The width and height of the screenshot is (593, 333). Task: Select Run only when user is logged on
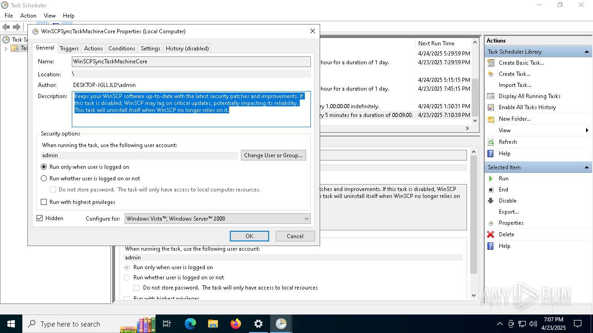(x=85, y=167)
